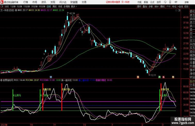Click the 自动 label in the side panel
Screen dimensions: 195x126
point(192,81)
